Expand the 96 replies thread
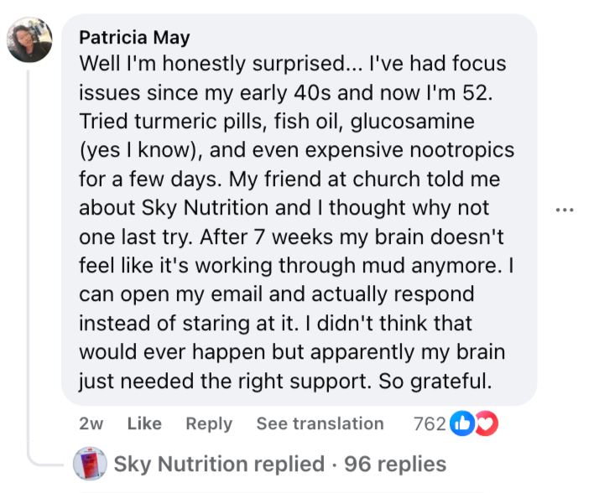This screenshot has height=493, width=589. (x=395, y=464)
